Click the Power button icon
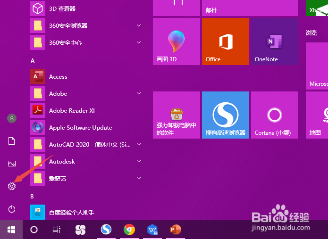The height and width of the screenshot is (239, 328). pyautogui.click(x=12, y=209)
